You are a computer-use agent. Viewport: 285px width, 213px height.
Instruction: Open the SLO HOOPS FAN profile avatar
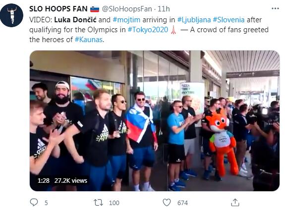[11, 15]
